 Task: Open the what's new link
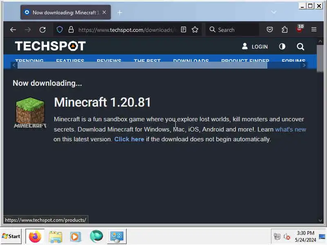(291, 129)
